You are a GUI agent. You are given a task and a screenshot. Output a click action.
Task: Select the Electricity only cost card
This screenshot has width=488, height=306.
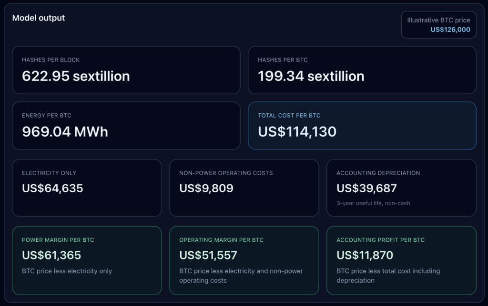(x=87, y=188)
